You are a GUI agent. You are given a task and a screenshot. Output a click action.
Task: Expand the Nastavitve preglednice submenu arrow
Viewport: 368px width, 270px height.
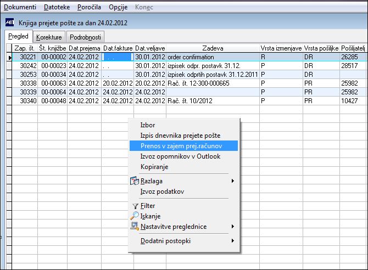tap(232, 226)
